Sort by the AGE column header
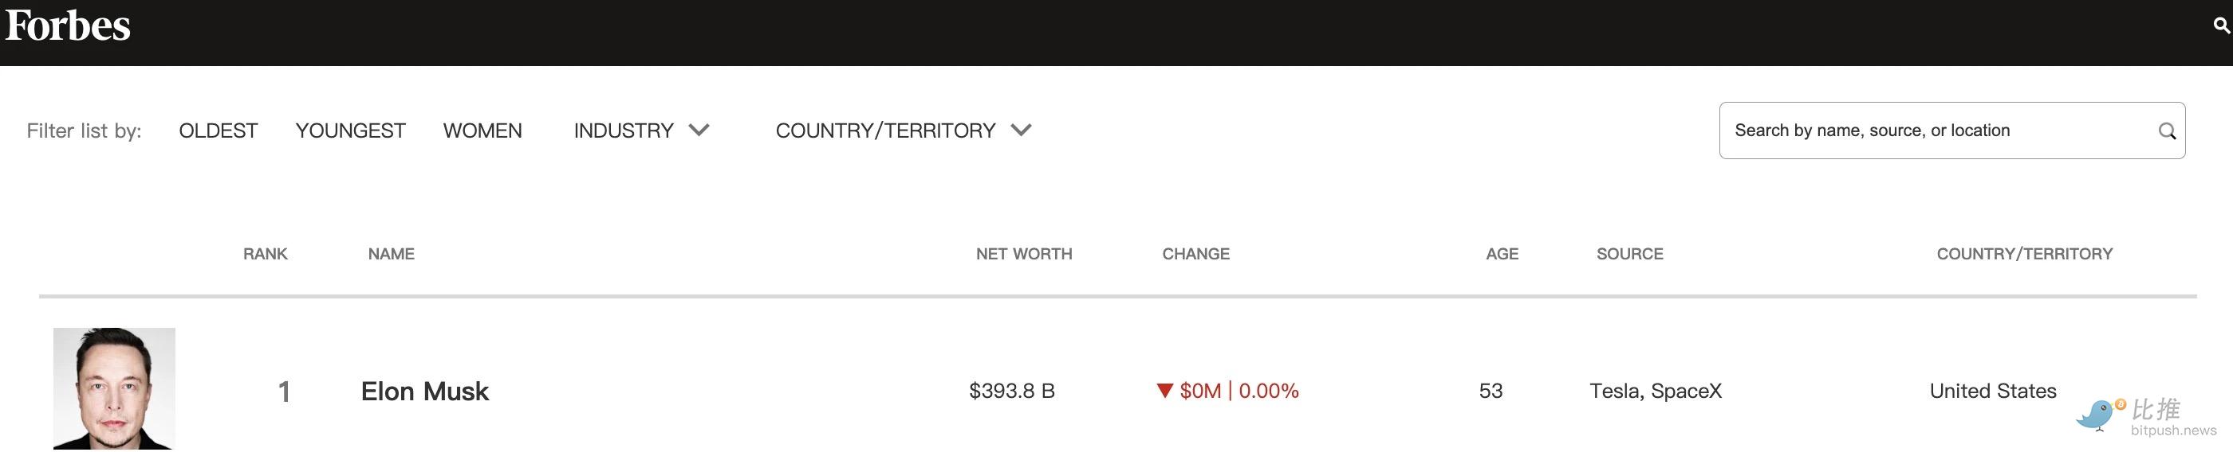 coord(1502,254)
